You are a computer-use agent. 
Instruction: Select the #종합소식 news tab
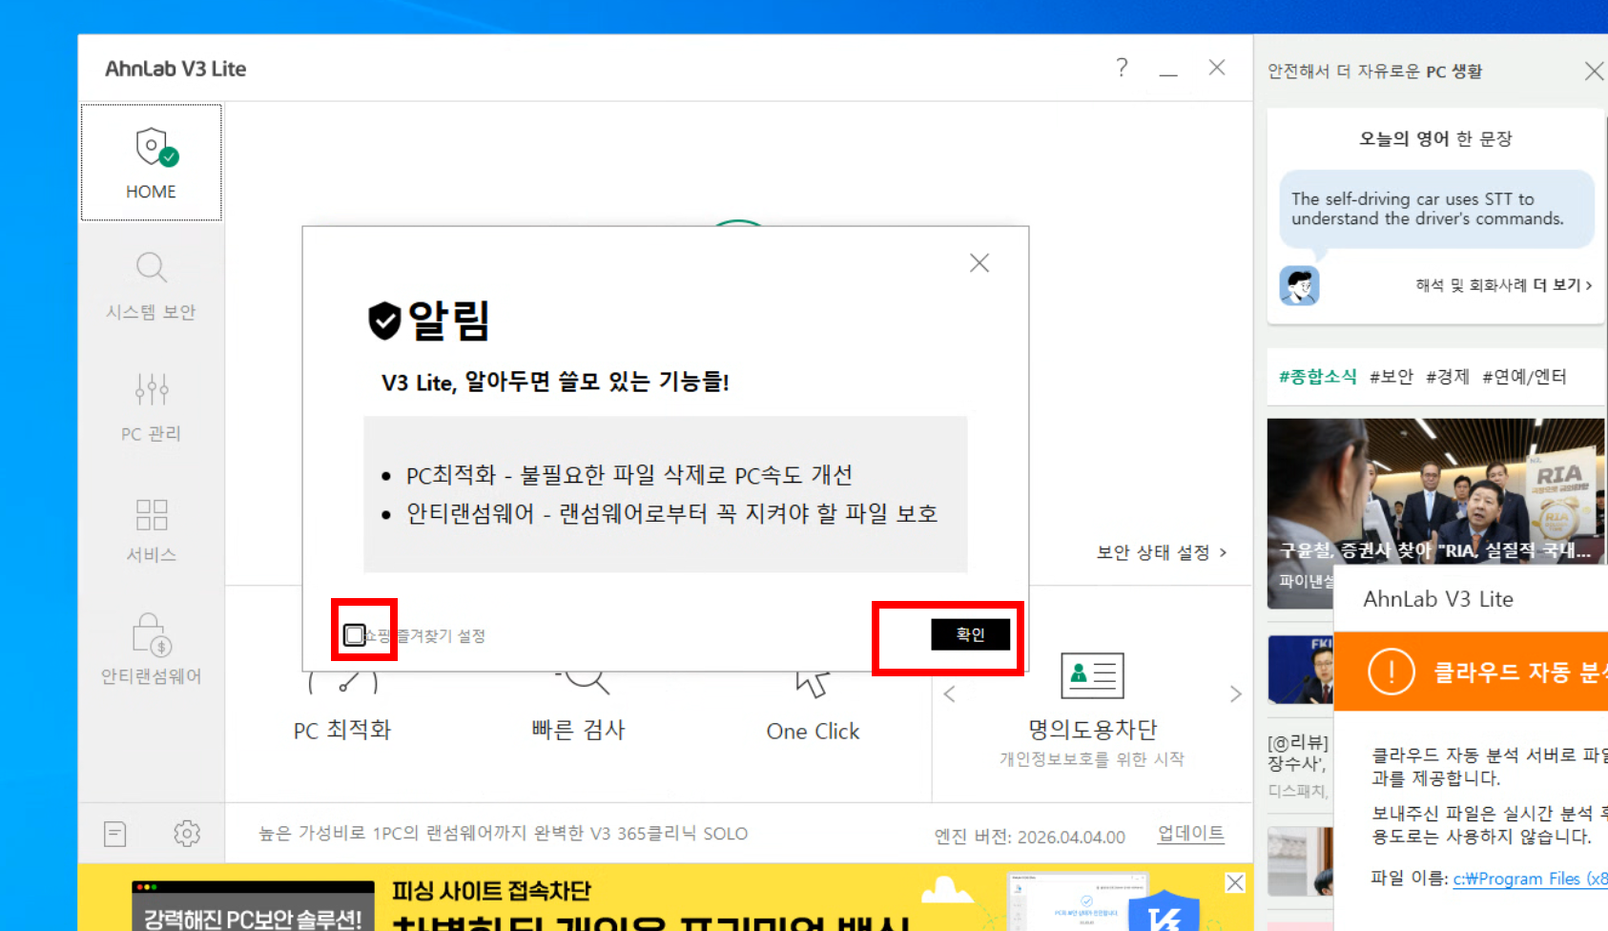(x=1317, y=377)
